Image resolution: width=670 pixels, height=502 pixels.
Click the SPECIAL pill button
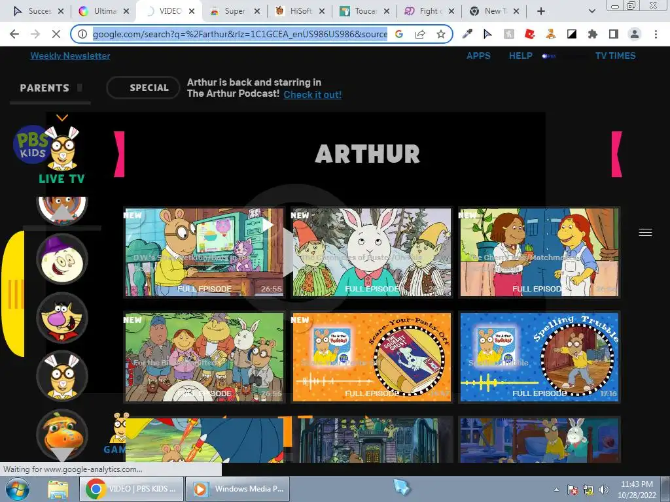[143, 88]
